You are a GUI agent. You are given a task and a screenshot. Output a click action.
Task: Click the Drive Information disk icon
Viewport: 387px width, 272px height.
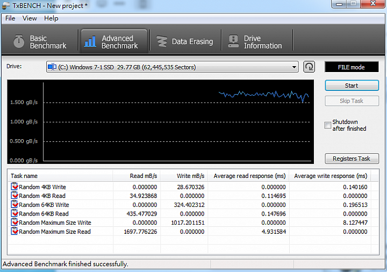233,41
